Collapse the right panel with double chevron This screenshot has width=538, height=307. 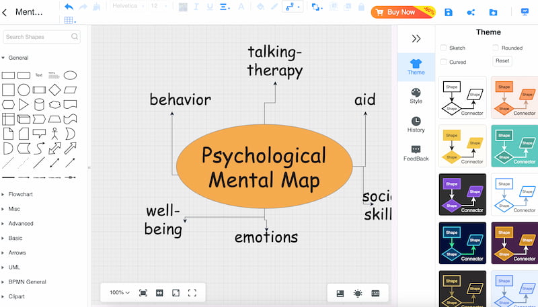[x=416, y=38]
